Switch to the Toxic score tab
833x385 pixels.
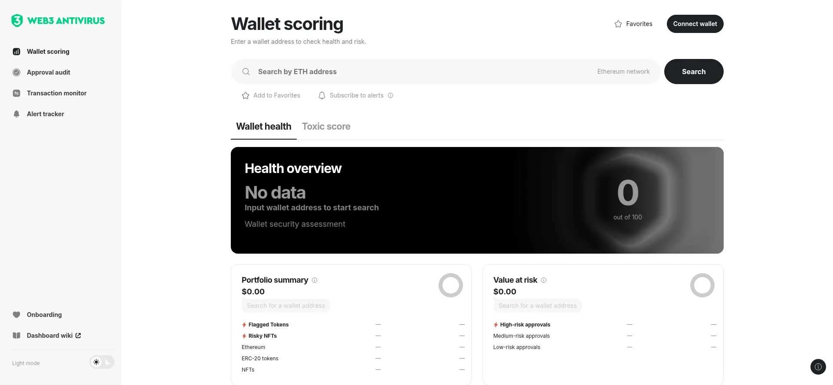pos(326,126)
